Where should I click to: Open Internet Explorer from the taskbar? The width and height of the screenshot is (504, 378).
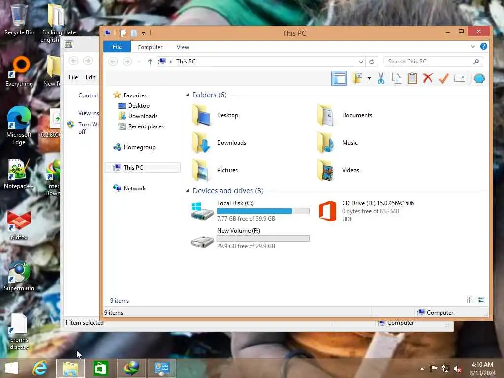click(x=40, y=368)
